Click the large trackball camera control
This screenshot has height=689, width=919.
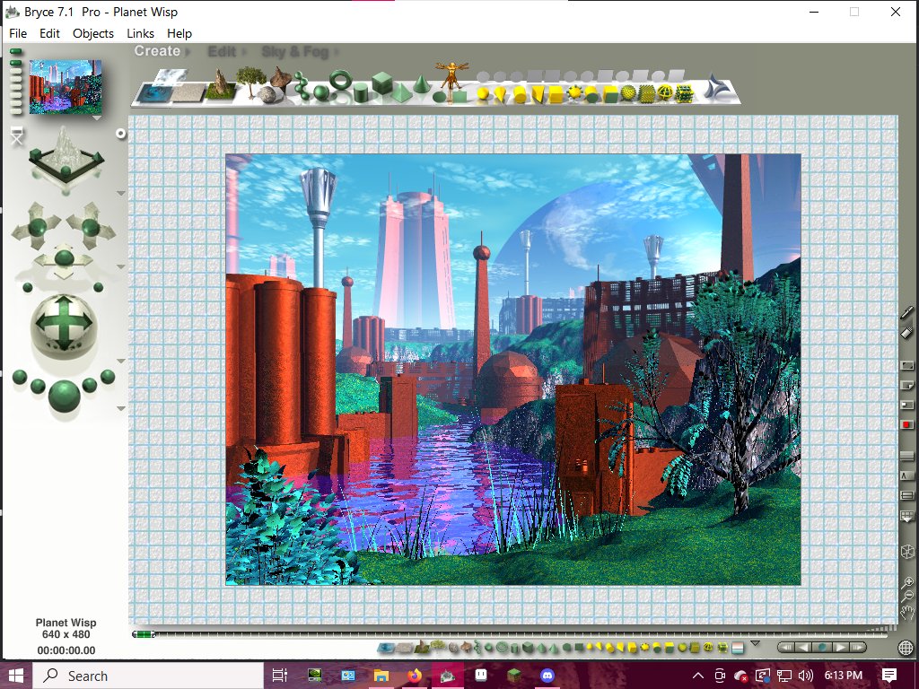[x=64, y=325]
